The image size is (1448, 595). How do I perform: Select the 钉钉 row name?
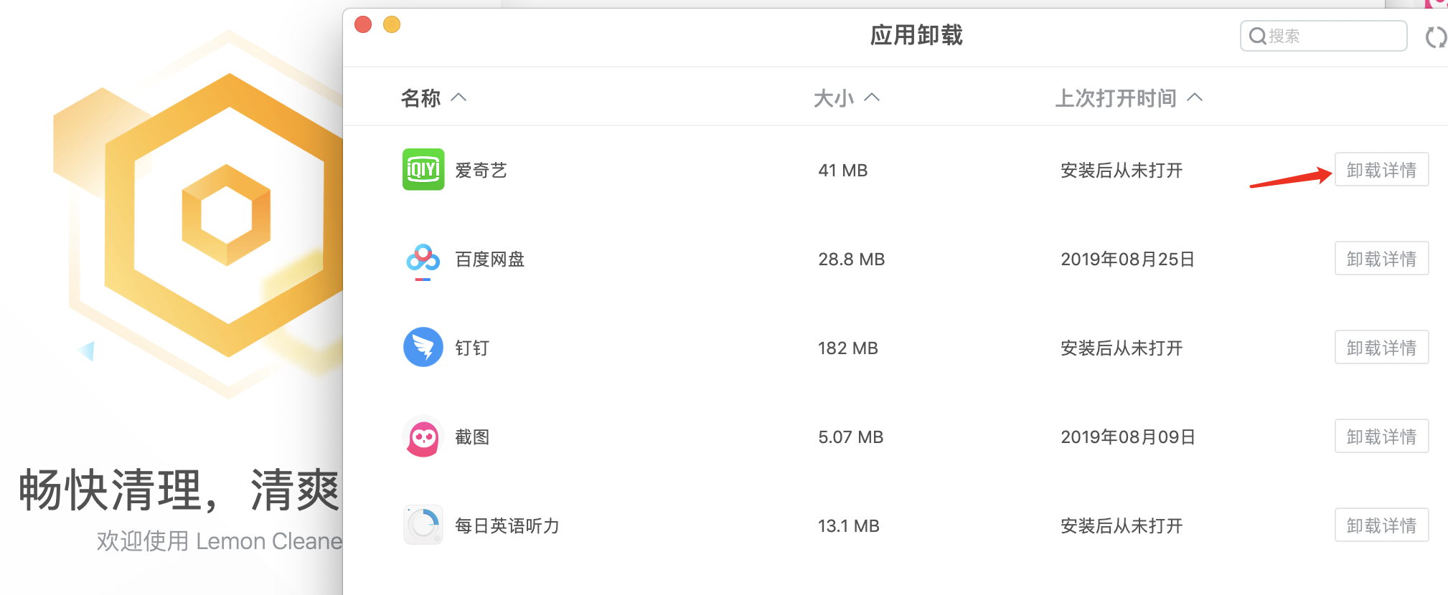(x=472, y=348)
